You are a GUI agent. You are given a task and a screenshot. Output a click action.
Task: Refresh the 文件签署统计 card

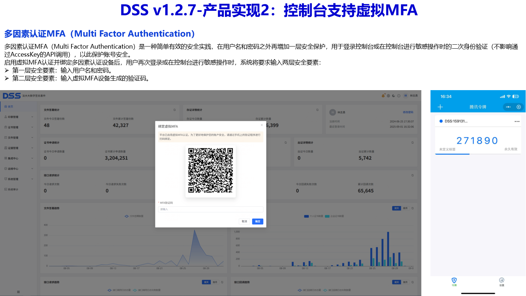tap(174, 110)
